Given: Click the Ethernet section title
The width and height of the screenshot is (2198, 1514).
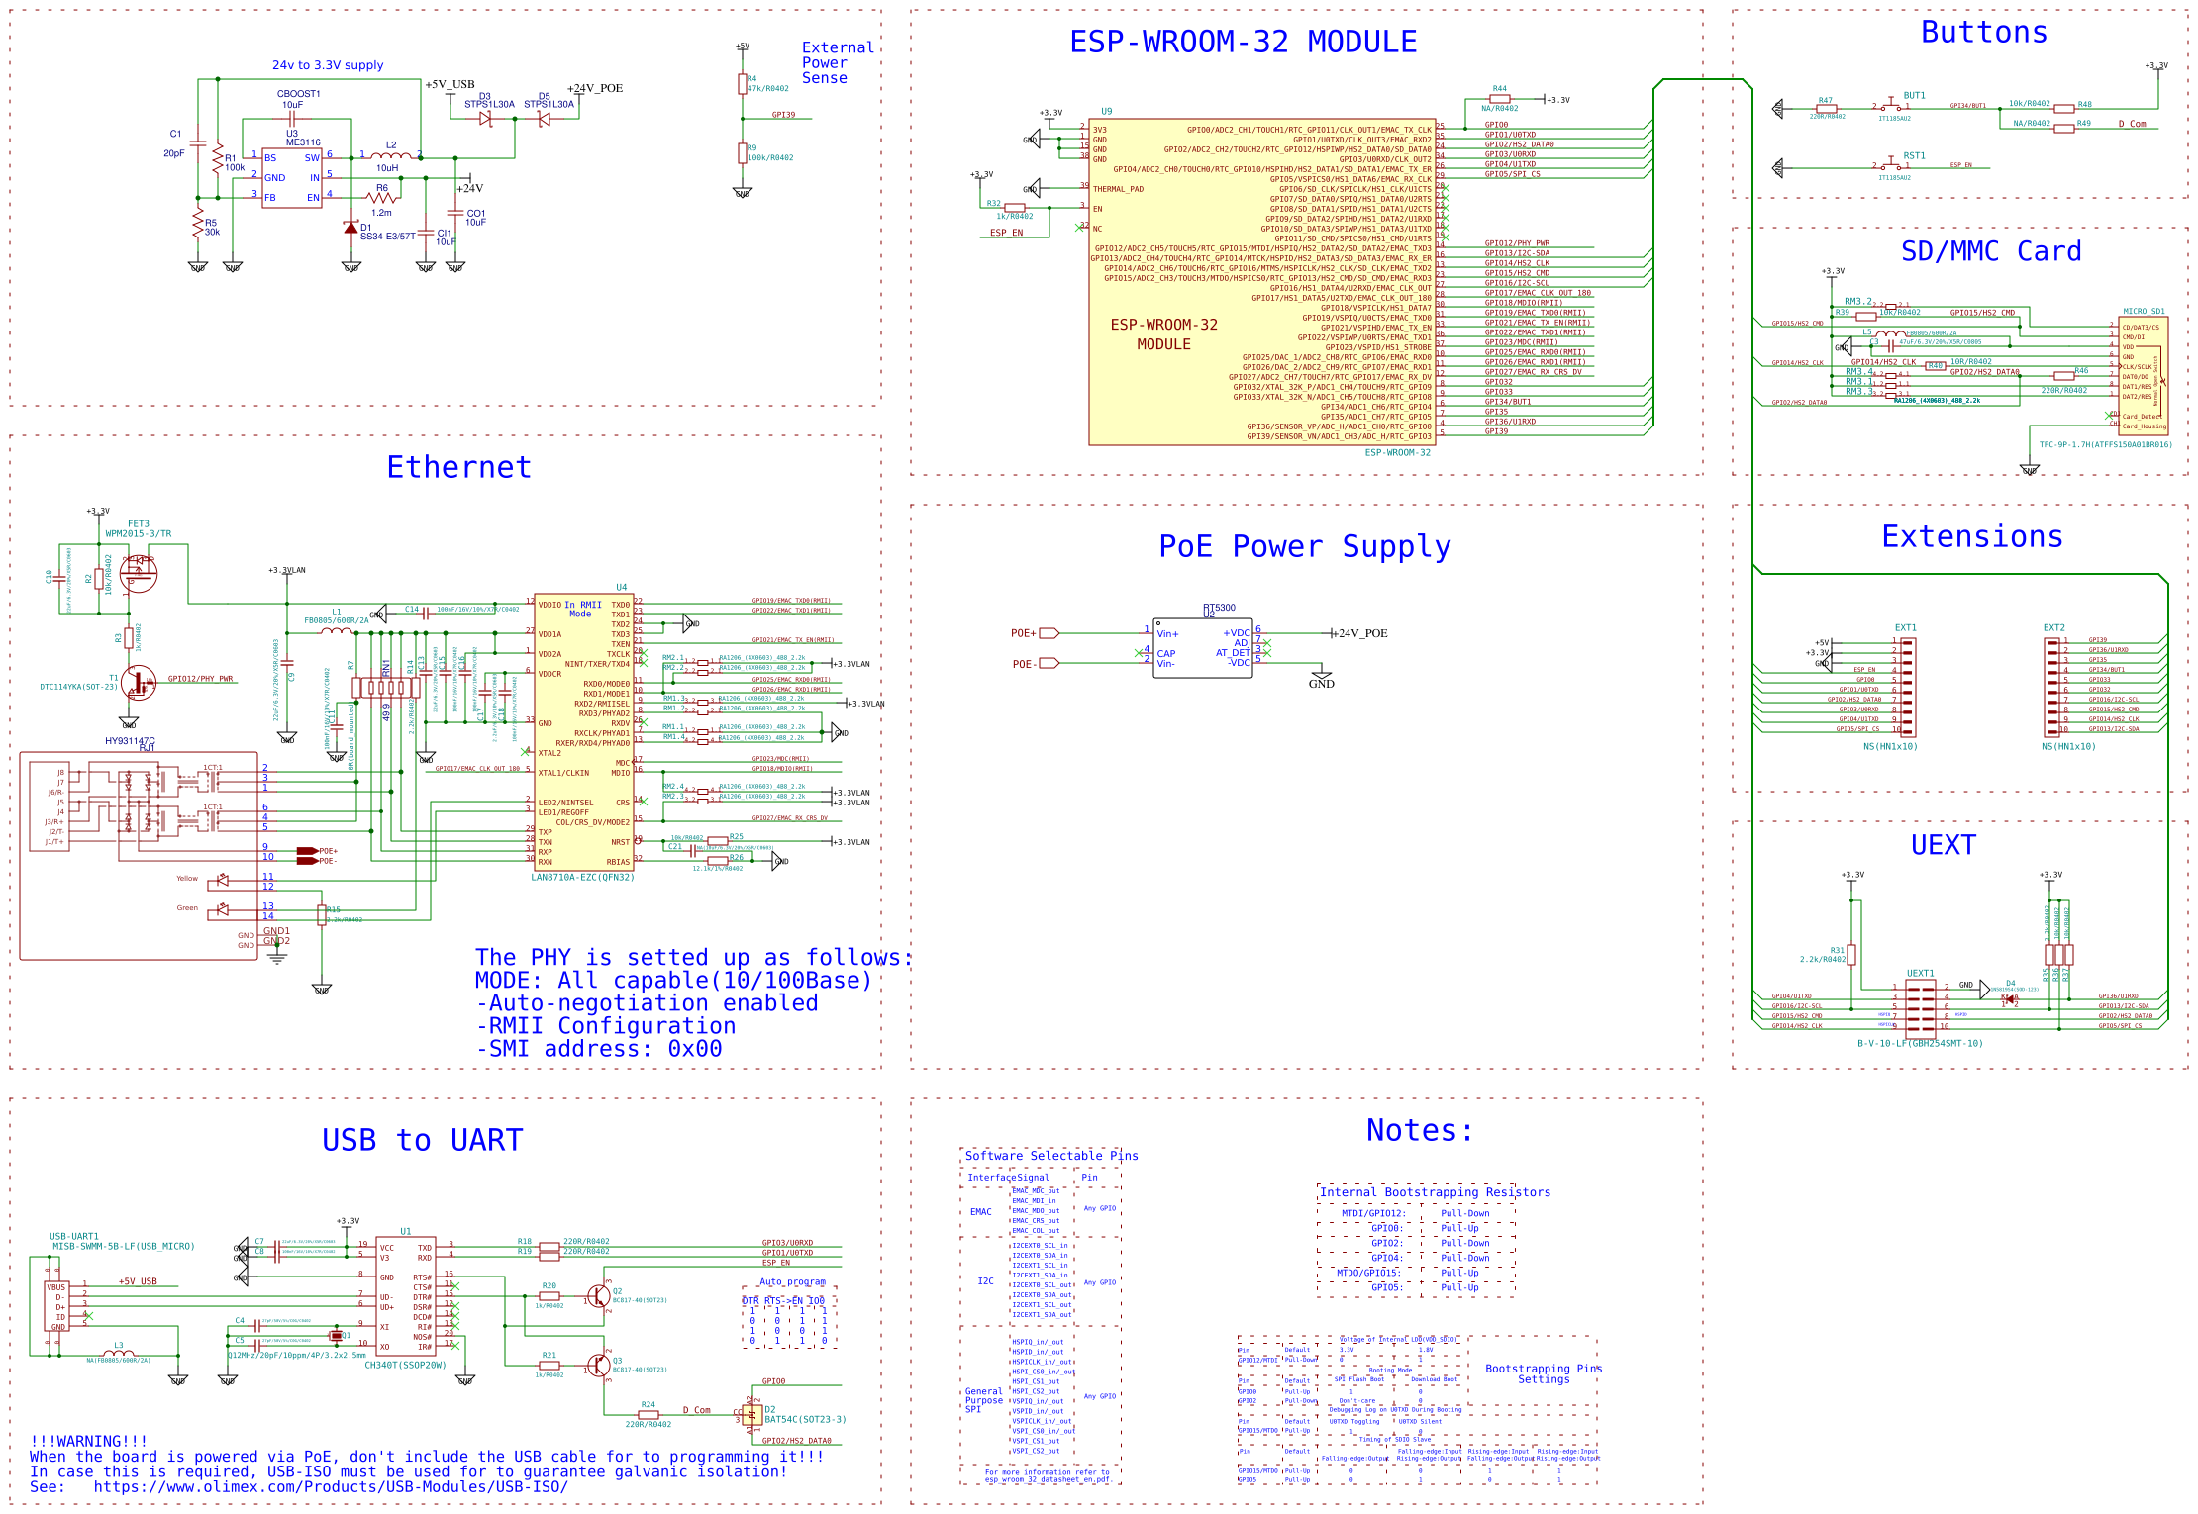Looking at the screenshot, I should coord(458,466).
